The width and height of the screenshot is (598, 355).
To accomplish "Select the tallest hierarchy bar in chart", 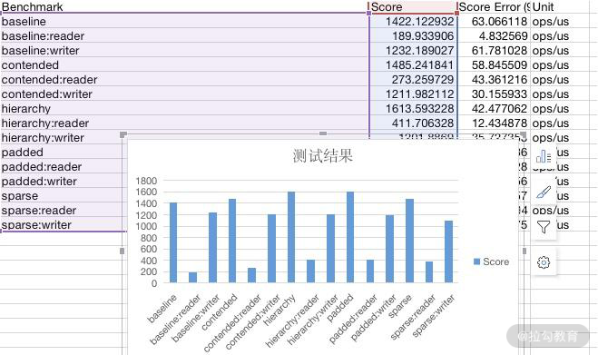I will [291, 237].
